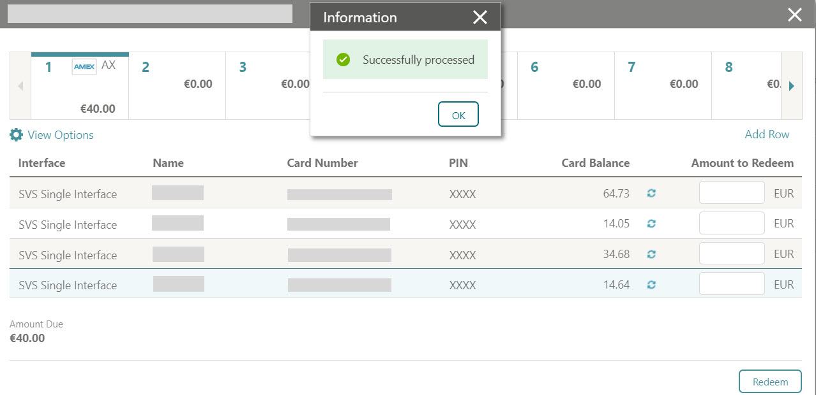This screenshot has height=395, width=816.
Task: Click the first Amount to Redeem field
Action: [x=732, y=192]
